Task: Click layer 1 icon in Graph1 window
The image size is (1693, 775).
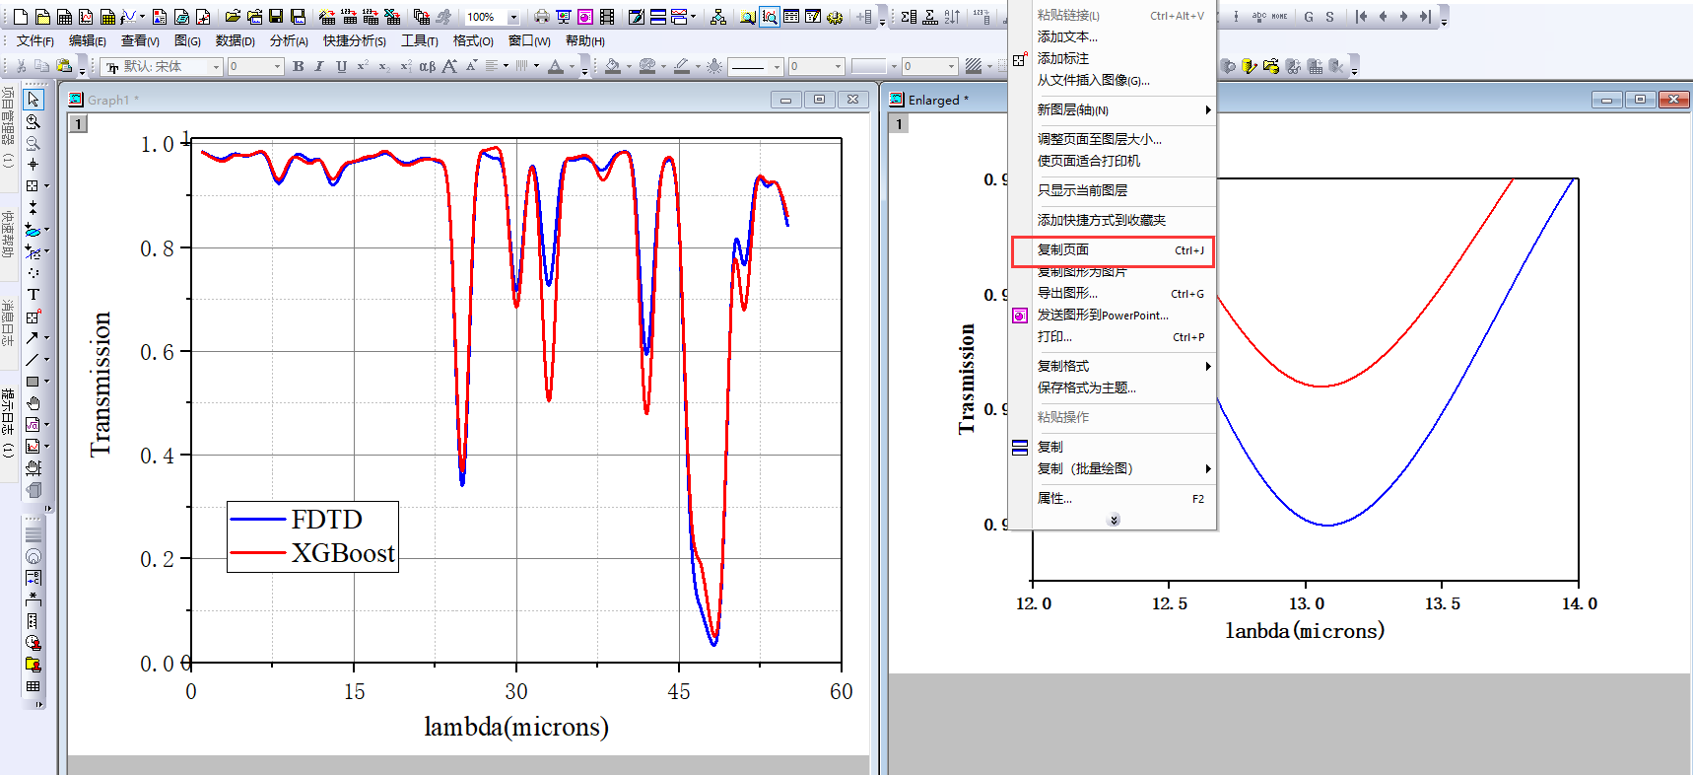Action: tap(79, 123)
